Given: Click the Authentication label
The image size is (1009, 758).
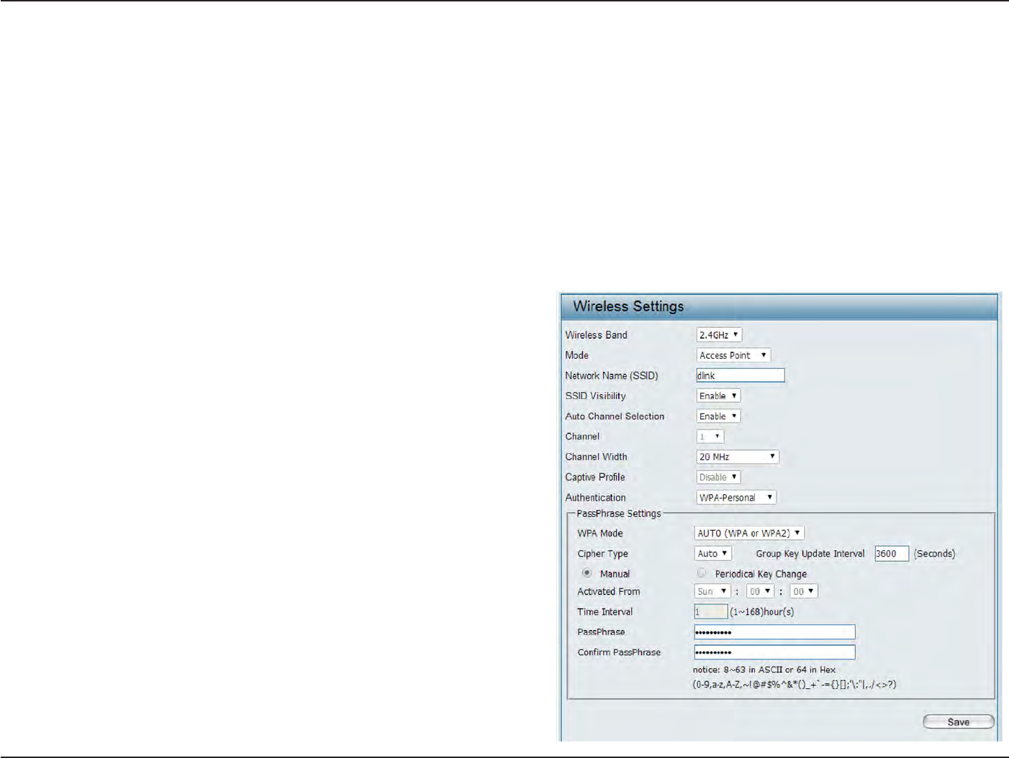Looking at the screenshot, I should (x=595, y=498).
